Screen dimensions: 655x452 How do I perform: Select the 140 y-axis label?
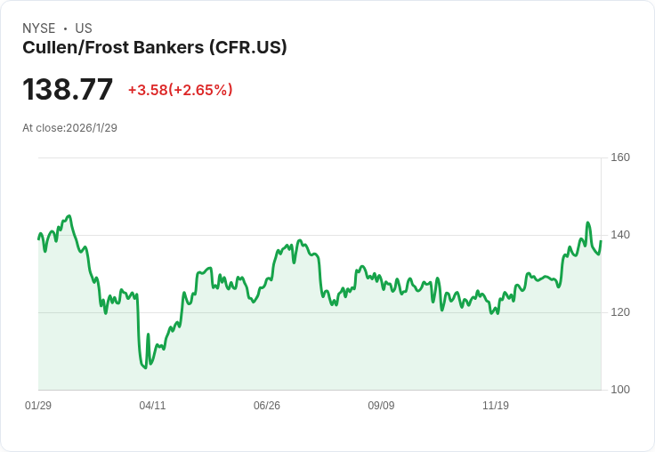point(620,235)
